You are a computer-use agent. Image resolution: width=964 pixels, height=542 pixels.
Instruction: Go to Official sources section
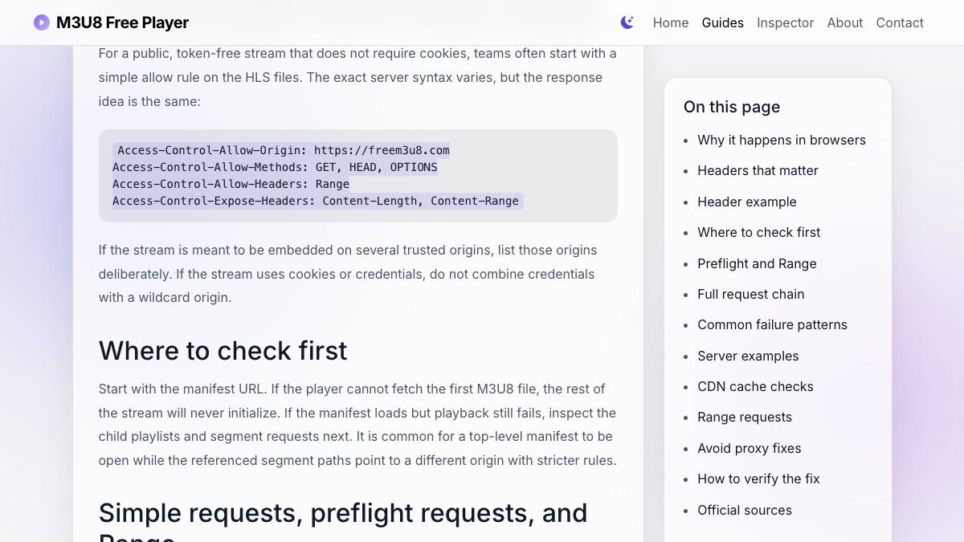click(x=745, y=510)
